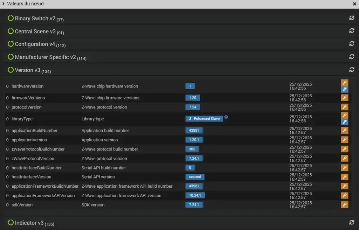The image size is (359, 230).
Task: Click the wrench icon for hardwareVersion
Action: click(x=345, y=83)
